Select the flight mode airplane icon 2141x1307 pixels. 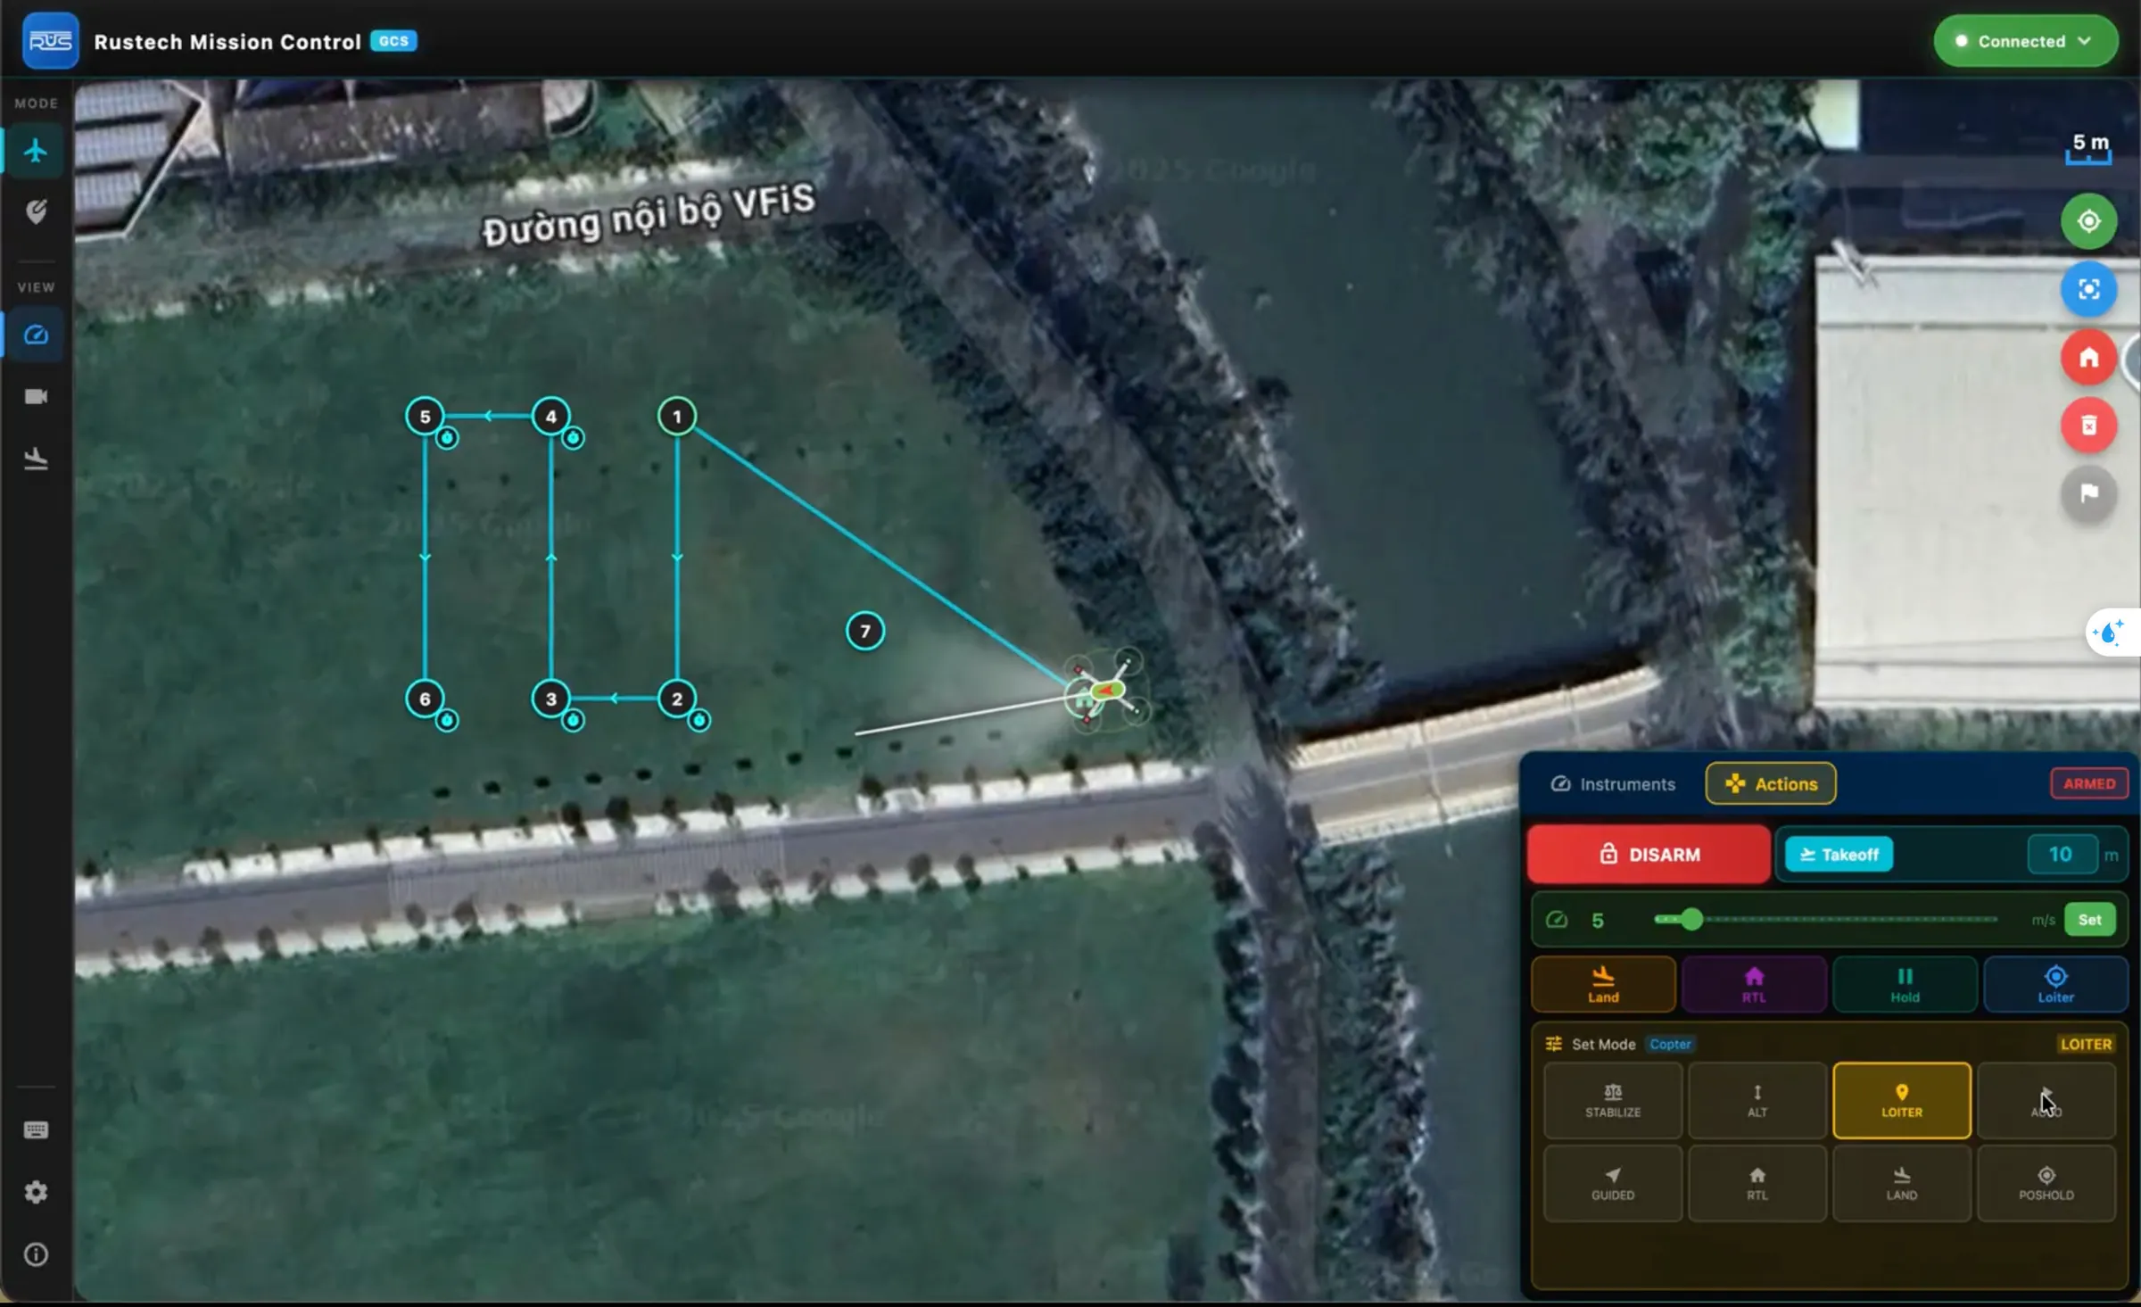point(36,150)
